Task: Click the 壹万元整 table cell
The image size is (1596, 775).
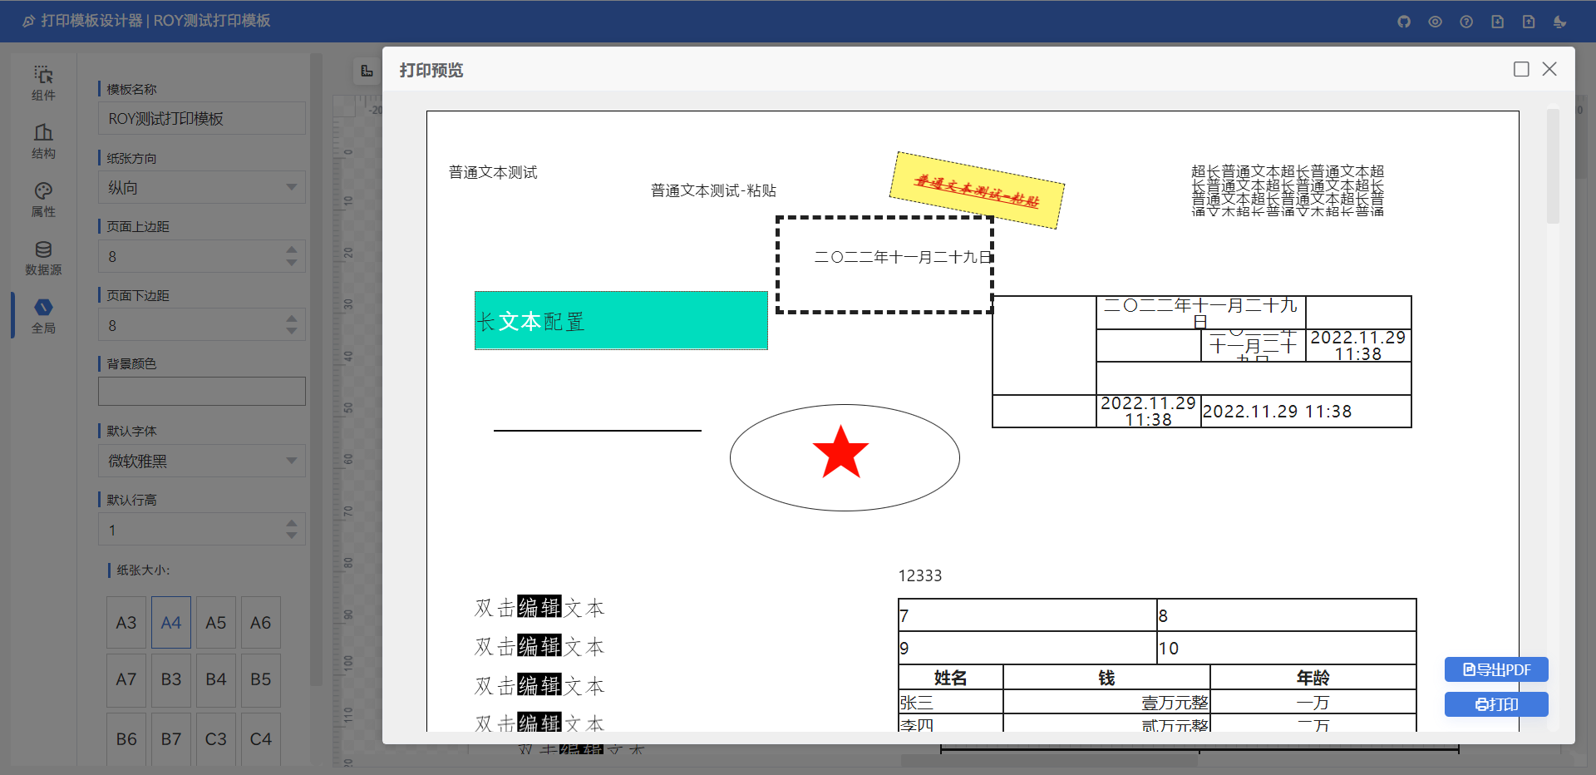Action: [1106, 703]
